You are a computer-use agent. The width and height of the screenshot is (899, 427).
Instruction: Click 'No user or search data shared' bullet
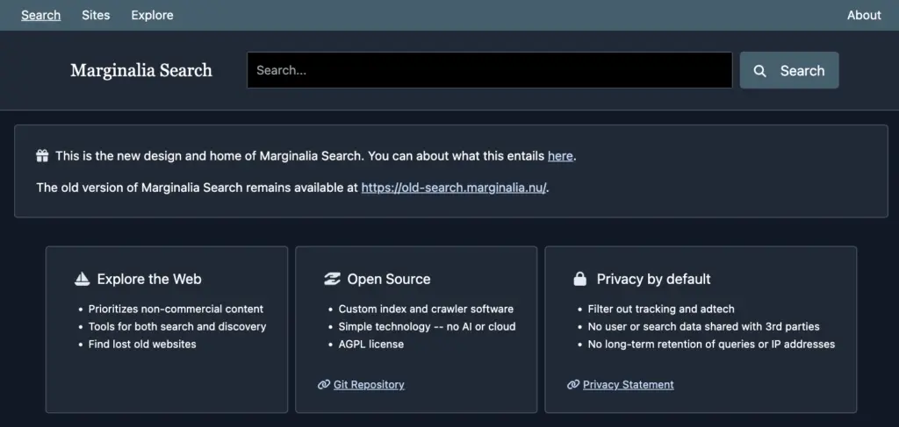[x=703, y=327]
